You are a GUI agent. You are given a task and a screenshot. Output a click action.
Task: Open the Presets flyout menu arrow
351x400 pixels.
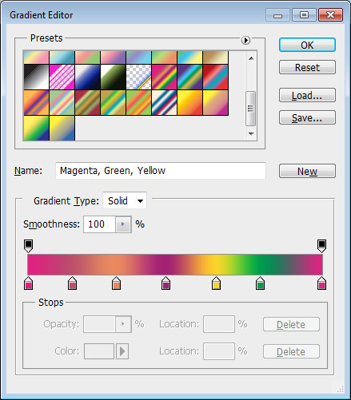click(245, 40)
